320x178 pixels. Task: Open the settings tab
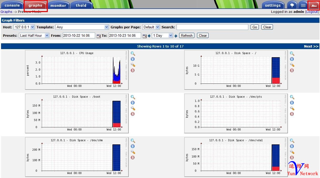tap(273, 5)
